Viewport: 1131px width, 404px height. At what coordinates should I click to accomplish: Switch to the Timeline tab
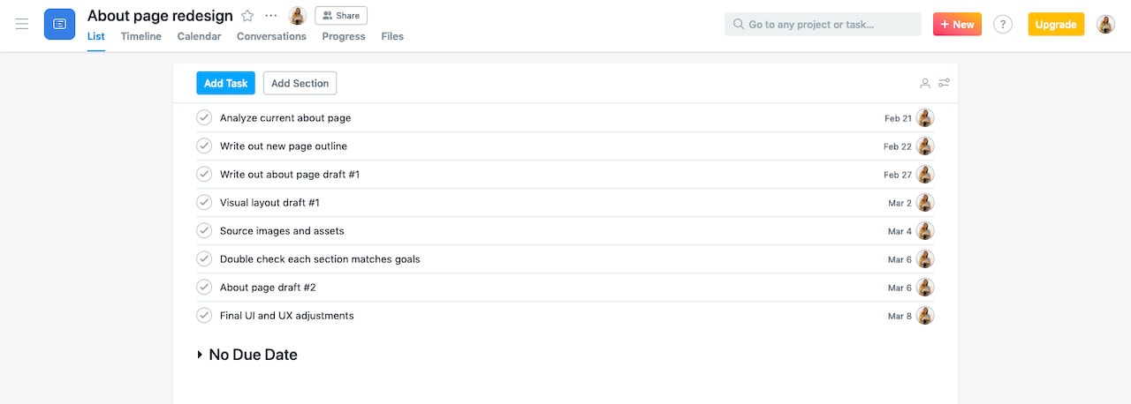[x=141, y=36]
